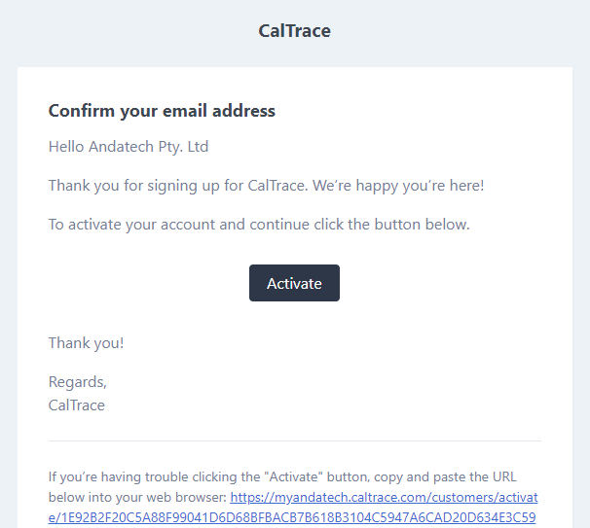Click the Activate button
590x528 pixels.
point(294,283)
